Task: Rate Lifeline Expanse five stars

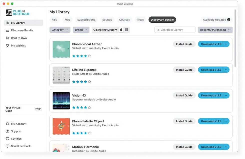Action: click(89, 82)
